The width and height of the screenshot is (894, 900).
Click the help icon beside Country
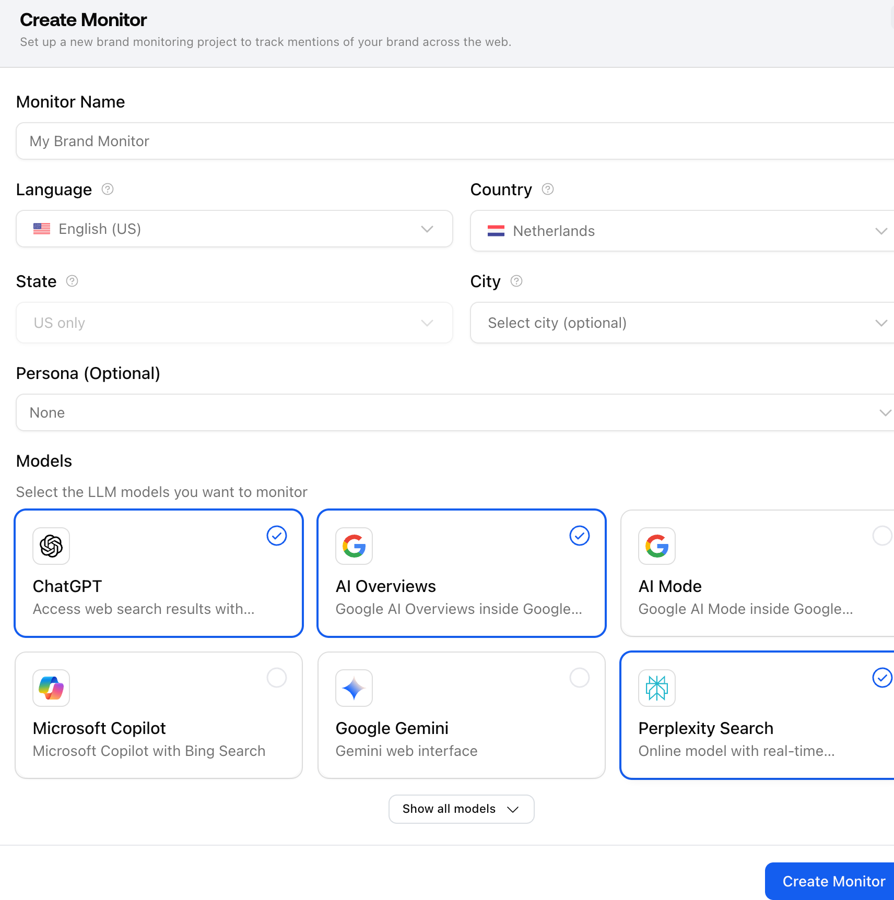click(x=548, y=189)
